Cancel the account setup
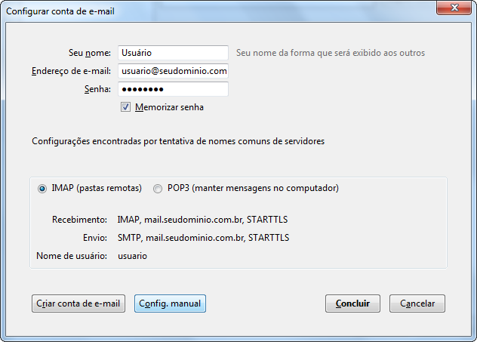Viewport: 477px width, 342px height. (x=417, y=303)
